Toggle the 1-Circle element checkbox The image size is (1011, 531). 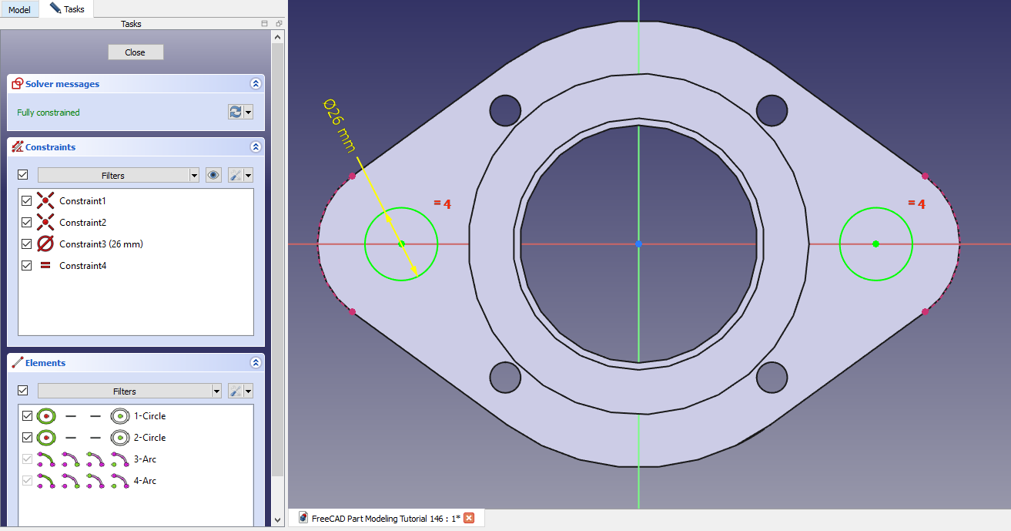[x=27, y=415]
